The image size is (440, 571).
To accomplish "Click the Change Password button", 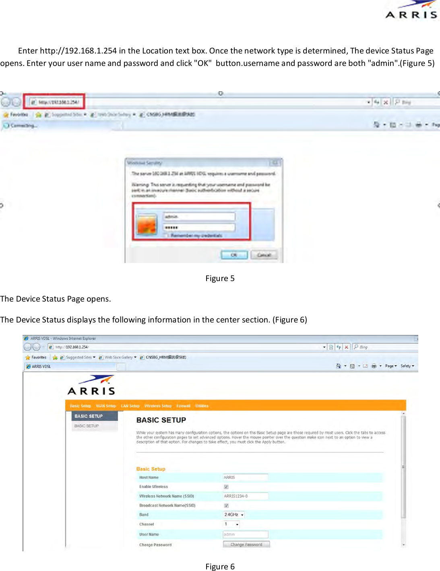I will click(246, 544).
